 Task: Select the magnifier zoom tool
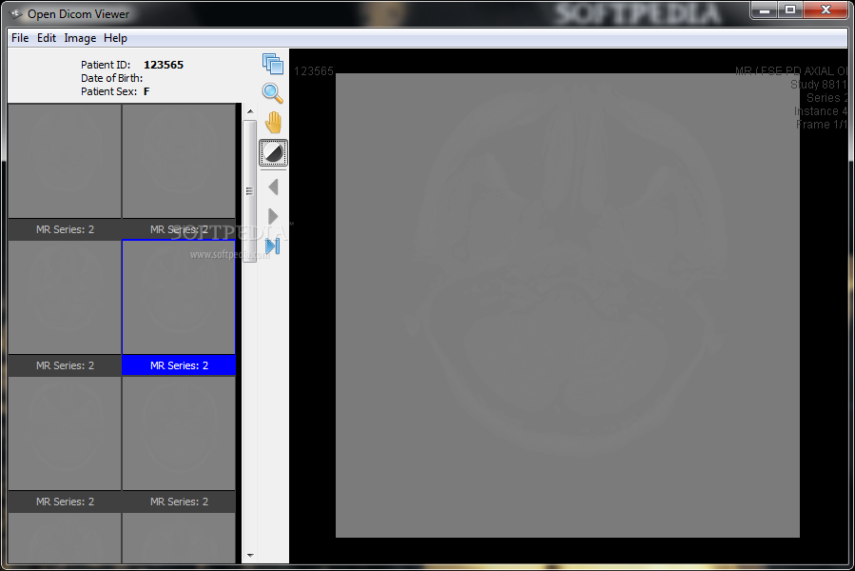273,93
